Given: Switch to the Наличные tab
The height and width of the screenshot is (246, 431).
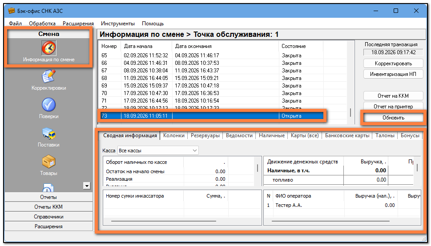Looking at the screenshot, I should pos(272,135).
